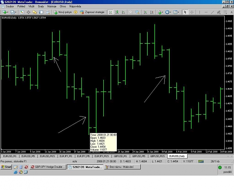Select the Bar Chart type toggle
Viewport: 234px width, 190px height.
click(x=110, y=12)
